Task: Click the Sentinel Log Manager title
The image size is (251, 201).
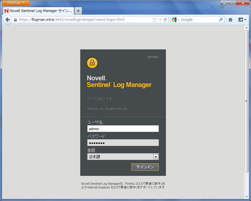Action: tap(119, 85)
